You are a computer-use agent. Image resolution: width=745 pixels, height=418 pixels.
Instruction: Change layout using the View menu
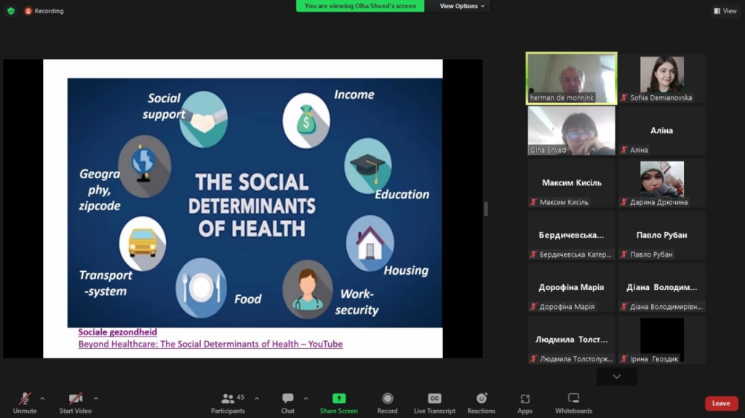click(x=725, y=11)
